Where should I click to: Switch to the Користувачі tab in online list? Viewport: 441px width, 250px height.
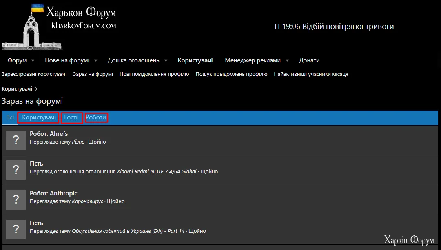click(x=39, y=117)
